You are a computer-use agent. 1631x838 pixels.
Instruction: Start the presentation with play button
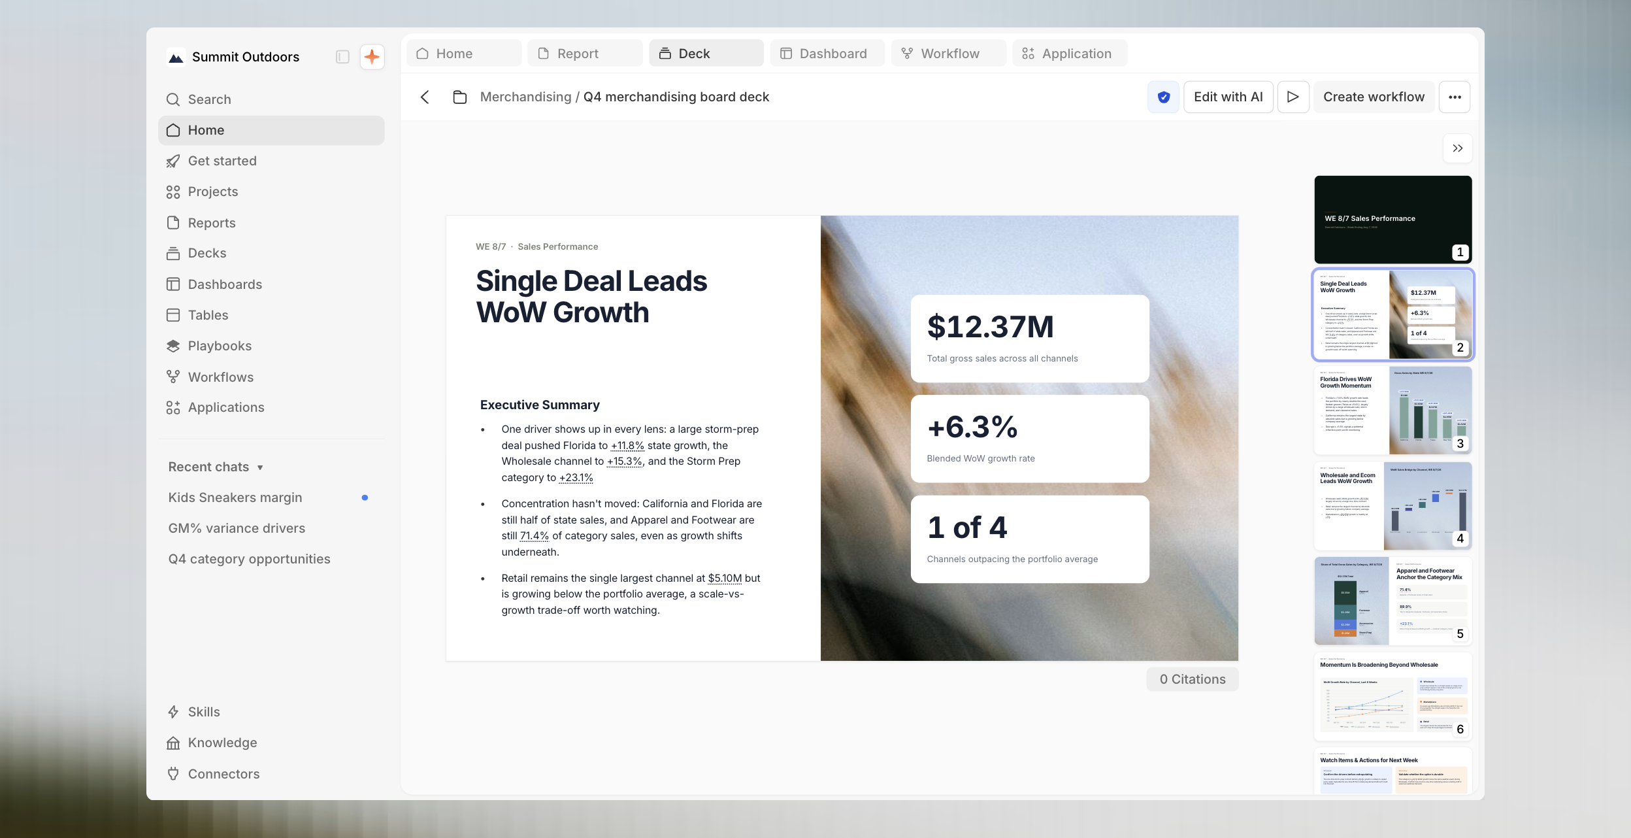1293,97
